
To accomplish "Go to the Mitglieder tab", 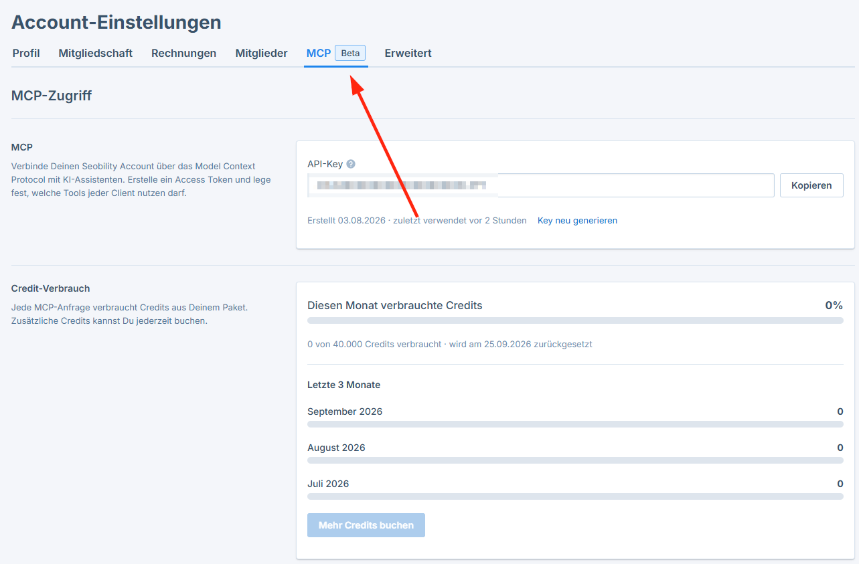I will click(x=262, y=53).
